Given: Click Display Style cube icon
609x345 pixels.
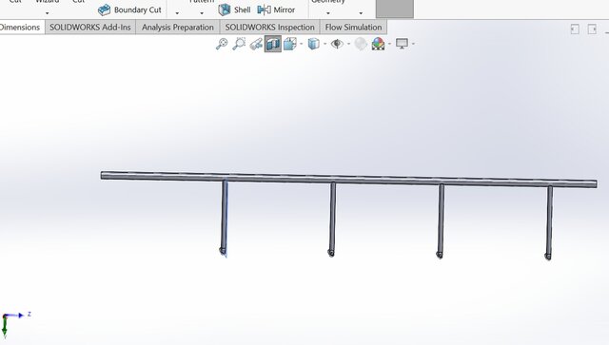Looking at the screenshot, I should tap(313, 44).
